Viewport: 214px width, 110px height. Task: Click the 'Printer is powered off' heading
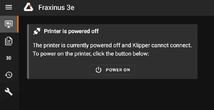(71, 31)
